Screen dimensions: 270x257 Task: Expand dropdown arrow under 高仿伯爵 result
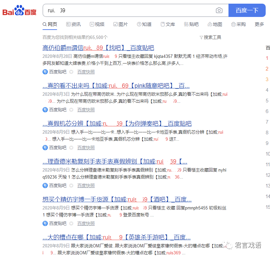coord(71,72)
